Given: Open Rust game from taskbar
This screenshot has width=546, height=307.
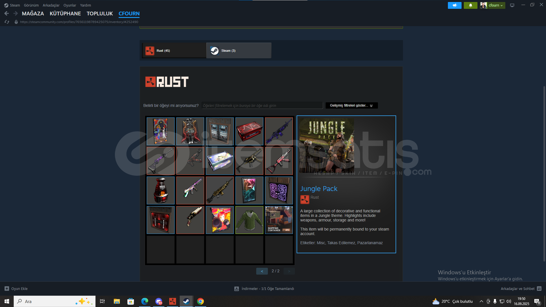Looking at the screenshot, I should pos(172,301).
